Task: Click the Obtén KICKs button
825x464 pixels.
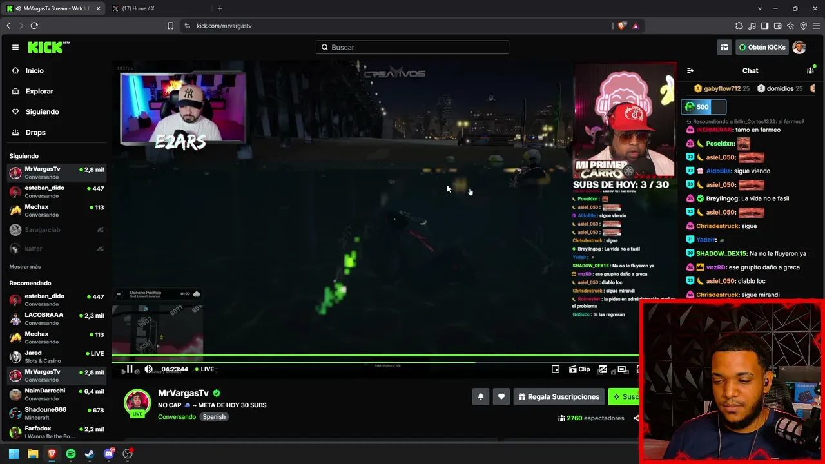Action: tap(762, 47)
